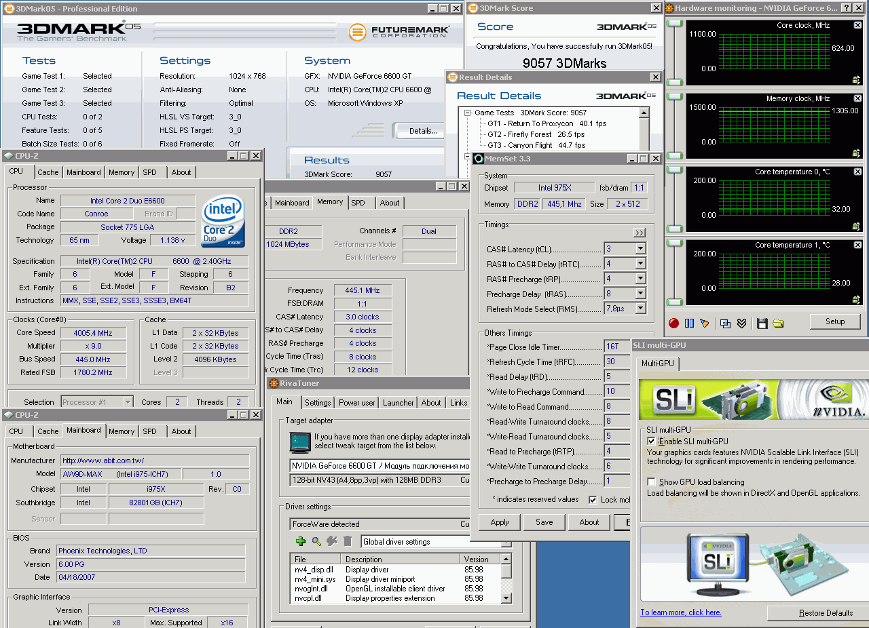Click the top slider handle beside Core clock graph

coord(675,24)
